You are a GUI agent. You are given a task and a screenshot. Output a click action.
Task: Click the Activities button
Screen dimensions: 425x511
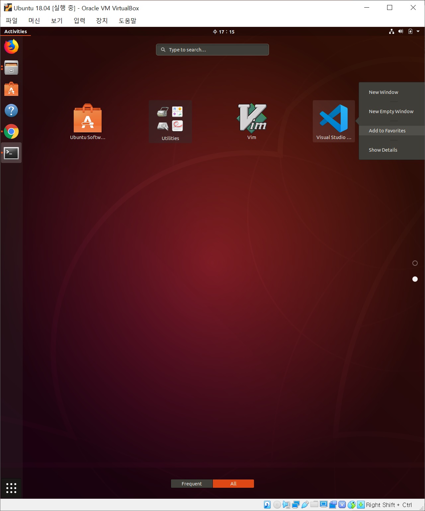point(16,32)
